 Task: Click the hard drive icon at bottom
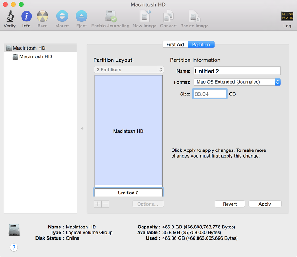tap(14, 230)
